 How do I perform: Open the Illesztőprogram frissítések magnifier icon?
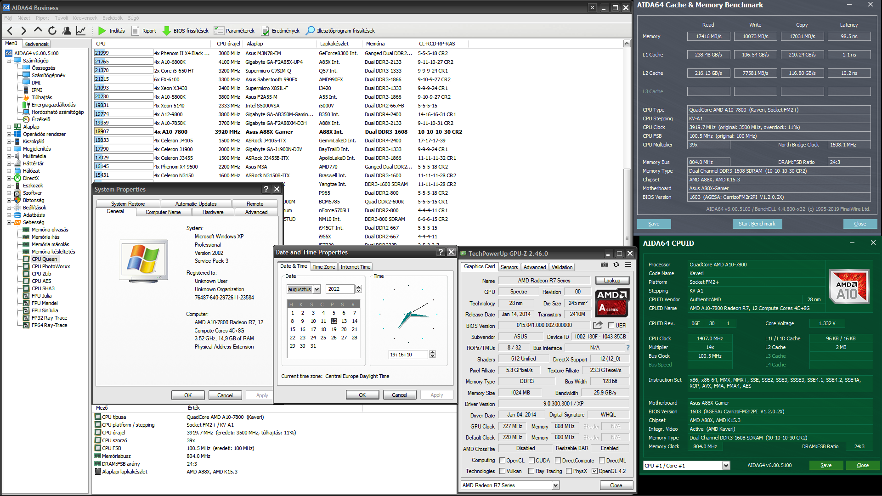[311, 30]
